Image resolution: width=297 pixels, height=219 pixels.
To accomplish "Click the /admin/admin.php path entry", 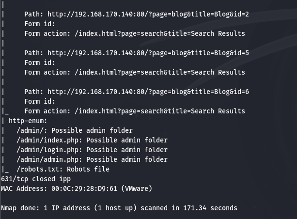I will [x=49, y=159].
